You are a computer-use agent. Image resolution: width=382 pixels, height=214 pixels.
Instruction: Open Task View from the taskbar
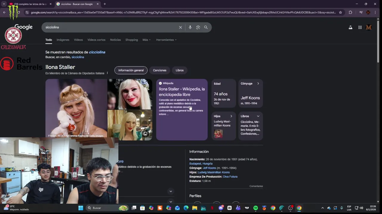tap(134, 208)
